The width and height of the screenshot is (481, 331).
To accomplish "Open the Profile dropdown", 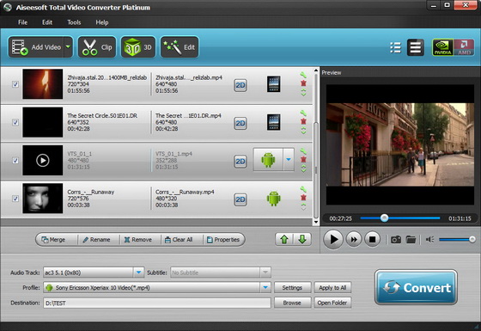I will pyautogui.click(x=265, y=287).
